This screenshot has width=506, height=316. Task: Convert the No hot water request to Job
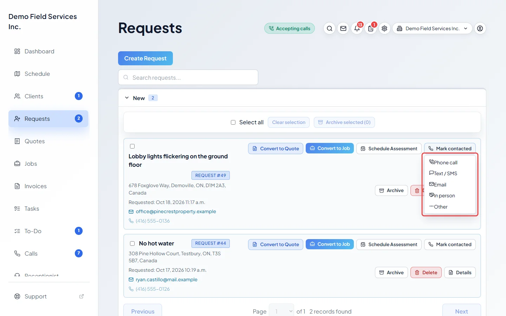tap(330, 244)
